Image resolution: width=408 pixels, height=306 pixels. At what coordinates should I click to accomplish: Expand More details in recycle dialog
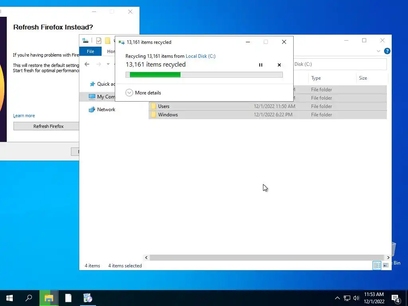click(143, 92)
